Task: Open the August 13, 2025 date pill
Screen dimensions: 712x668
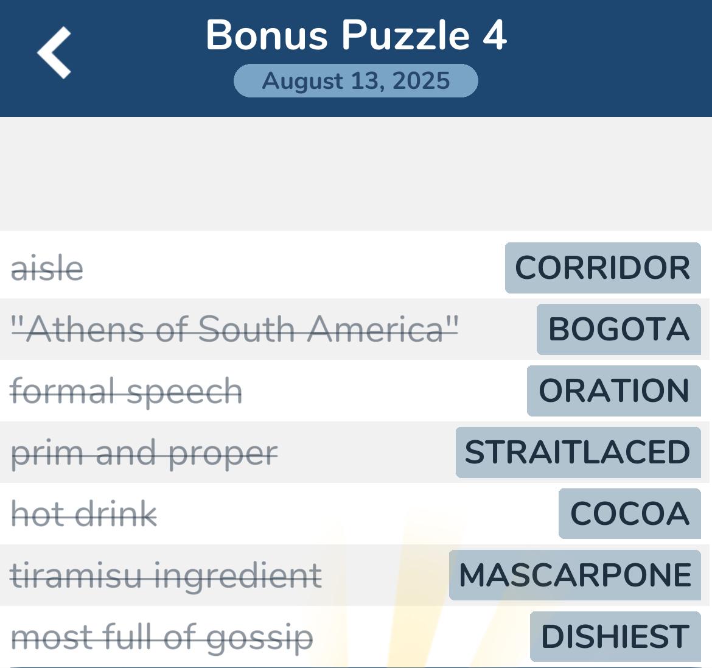Action: coord(356,81)
